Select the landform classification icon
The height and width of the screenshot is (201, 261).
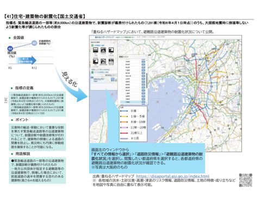coord(111,62)
